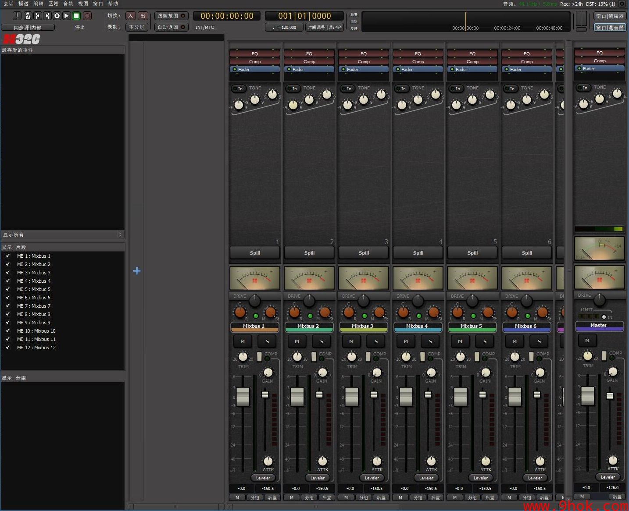This screenshot has width=629, height=511.
Task: Open the Leveler mode dropdown on Master
Action: pos(608,477)
